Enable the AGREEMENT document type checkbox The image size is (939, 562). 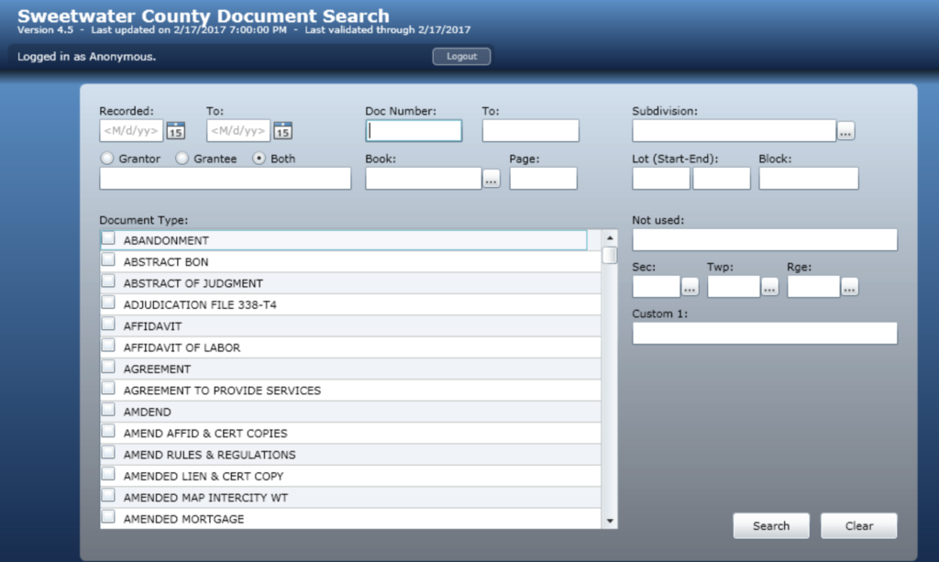pos(107,368)
